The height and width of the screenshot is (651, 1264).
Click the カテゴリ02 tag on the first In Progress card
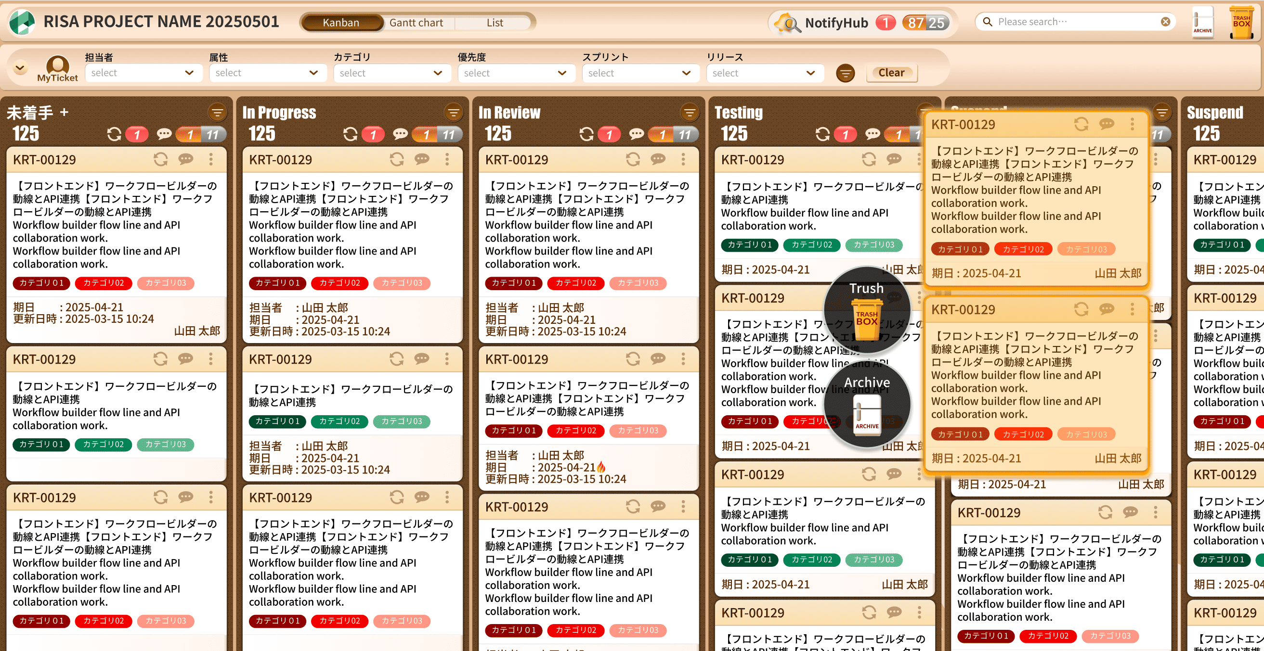(339, 283)
